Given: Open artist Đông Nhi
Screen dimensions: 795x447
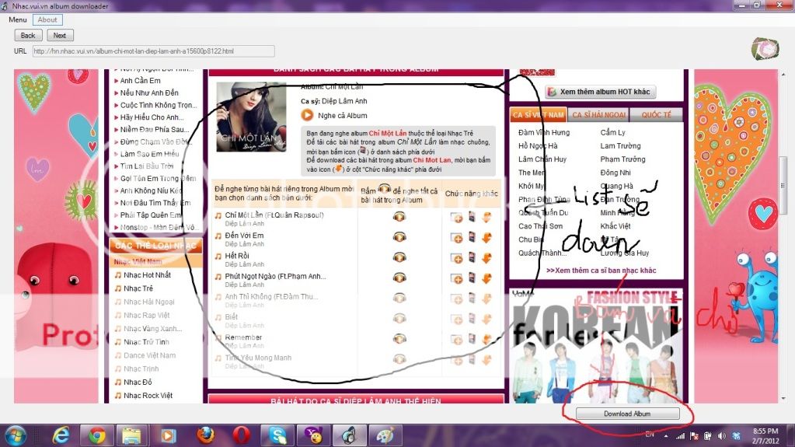Looking at the screenshot, I should [615, 173].
